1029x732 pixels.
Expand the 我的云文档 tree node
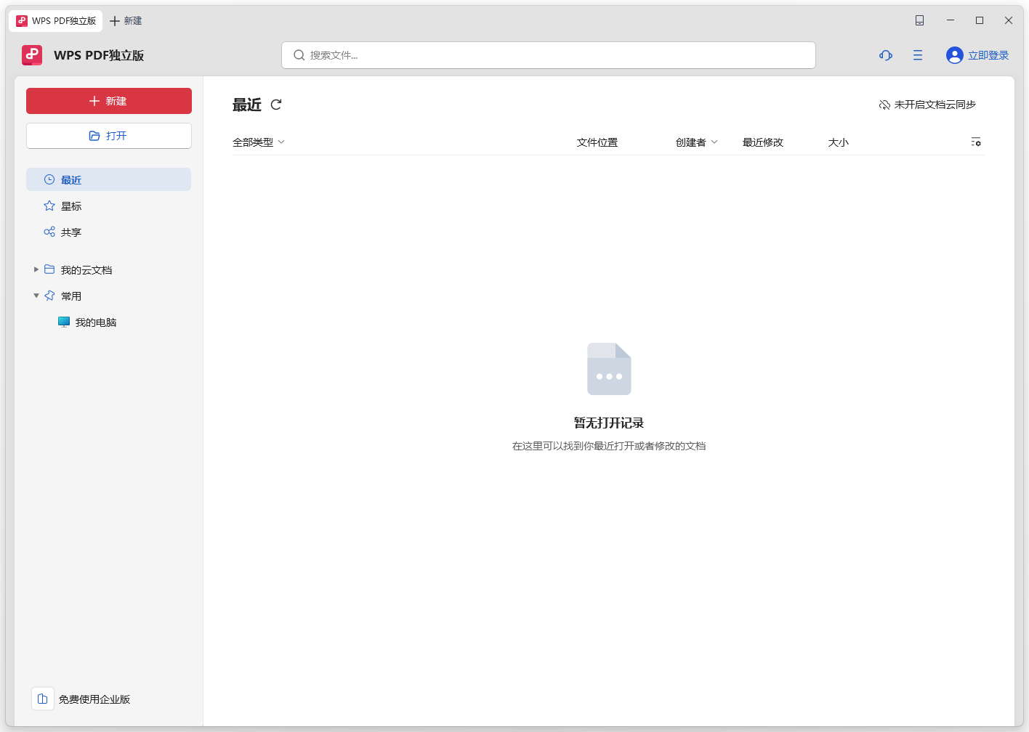(36, 269)
